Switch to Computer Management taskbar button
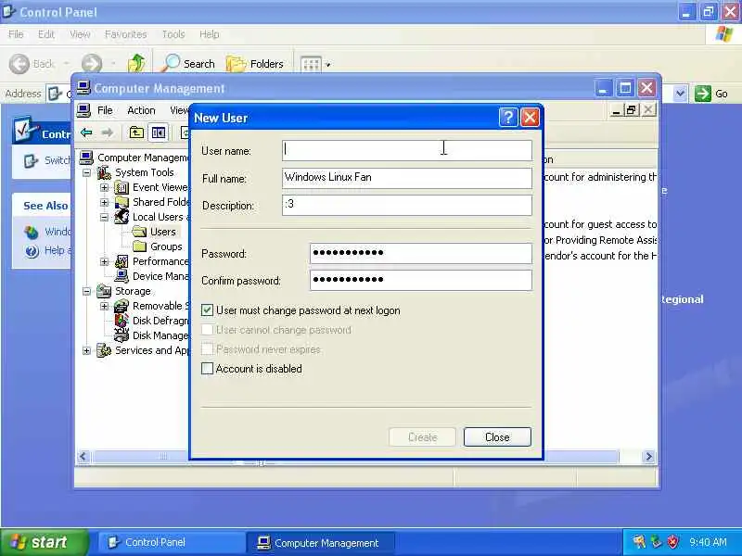Image resolution: width=742 pixels, height=556 pixels. tap(320, 542)
